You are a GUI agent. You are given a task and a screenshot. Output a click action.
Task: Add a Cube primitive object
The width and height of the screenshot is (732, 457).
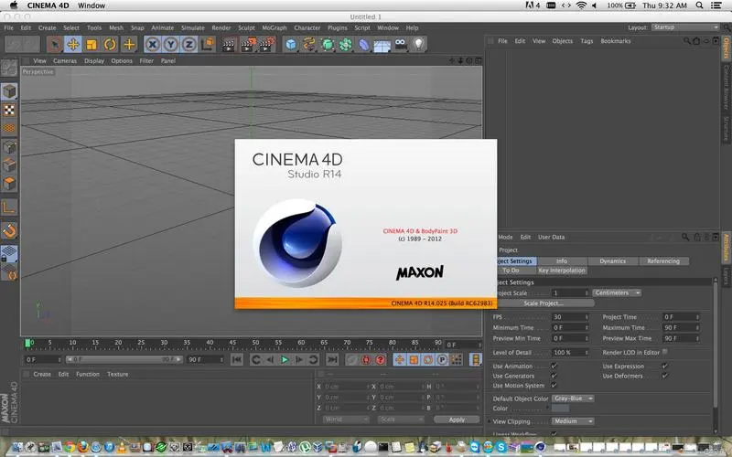point(291,43)
